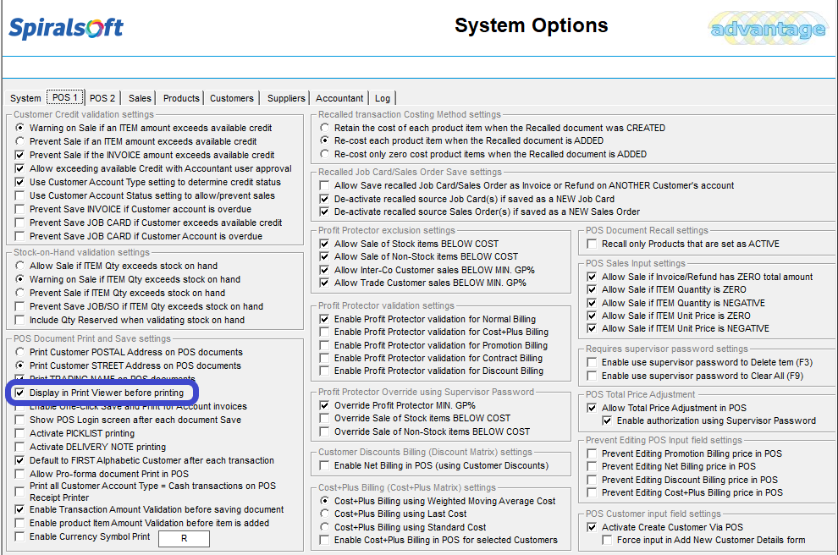Toggle Default to FIRST Alphabetic Customer checkbox

click(x=19, y=460)
